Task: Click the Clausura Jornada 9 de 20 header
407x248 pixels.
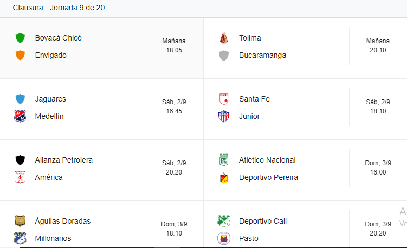Action: [x=59, y=8]
